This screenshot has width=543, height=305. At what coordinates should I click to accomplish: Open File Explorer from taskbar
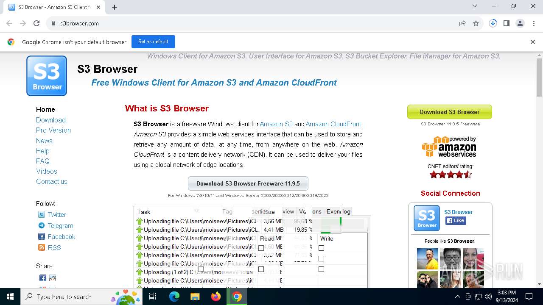coord(195,297)
